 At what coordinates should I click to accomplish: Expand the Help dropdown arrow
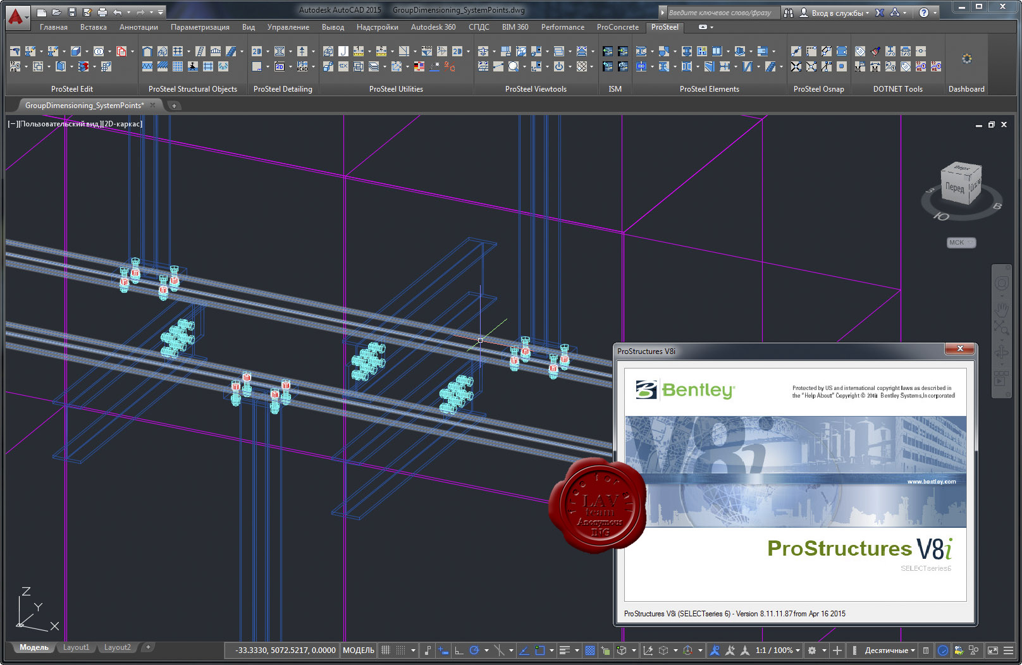tap(935, 13)
